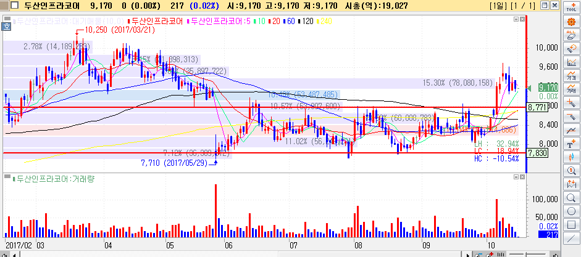Click the 호 quote icon on chart

click(x=7, y=27)
